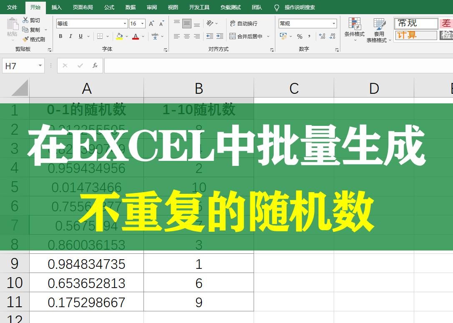Viewport: 453px width, 323px height.
Task: Apply the Normal (常规) cell style
Action: click(416, 23)
